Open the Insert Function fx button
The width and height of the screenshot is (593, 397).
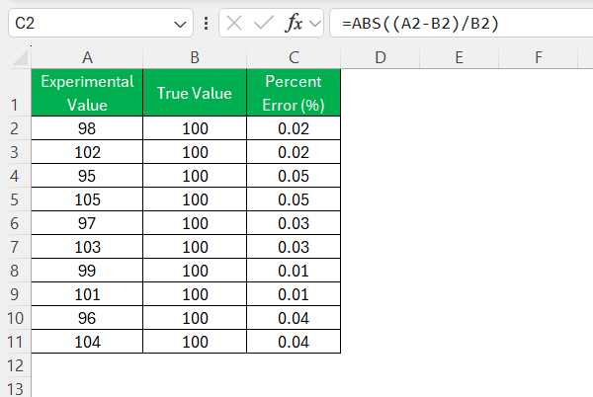click(x=294, y=23)
